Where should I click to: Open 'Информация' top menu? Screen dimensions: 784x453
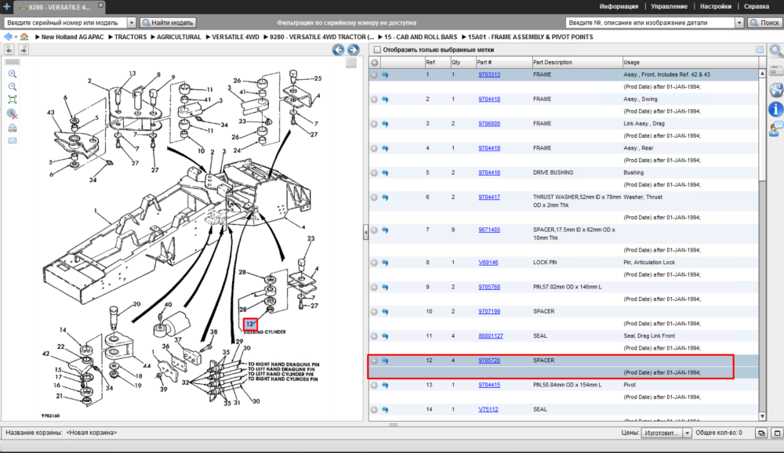click(619, 6)
